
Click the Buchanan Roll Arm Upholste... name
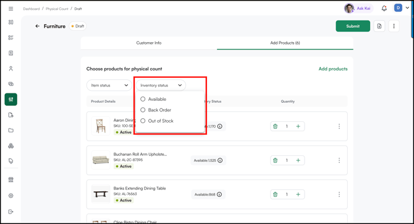(x=140, y=154)
